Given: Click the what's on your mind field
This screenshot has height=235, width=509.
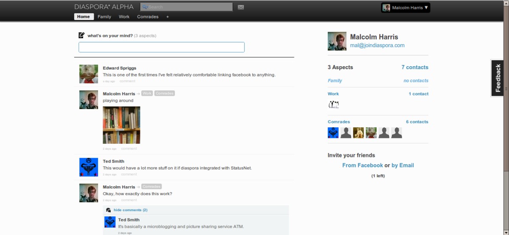Looking at the screenshot, I should click(x=161, y=47).
